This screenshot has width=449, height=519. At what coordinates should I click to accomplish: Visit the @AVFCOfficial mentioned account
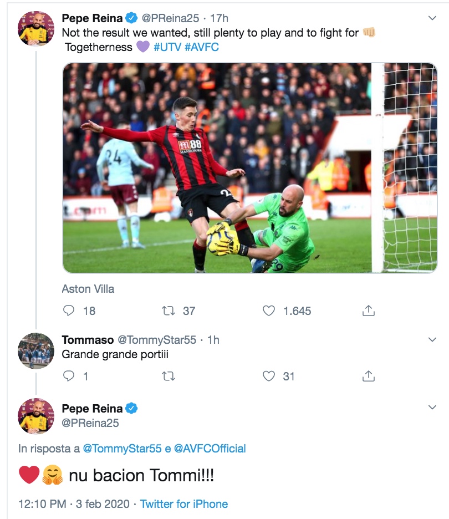(210, 449)
